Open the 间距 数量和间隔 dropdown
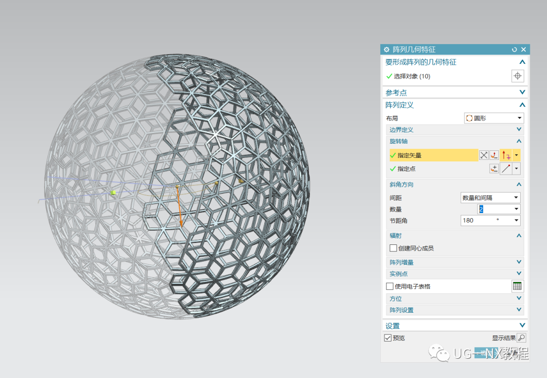 (490, 197)
